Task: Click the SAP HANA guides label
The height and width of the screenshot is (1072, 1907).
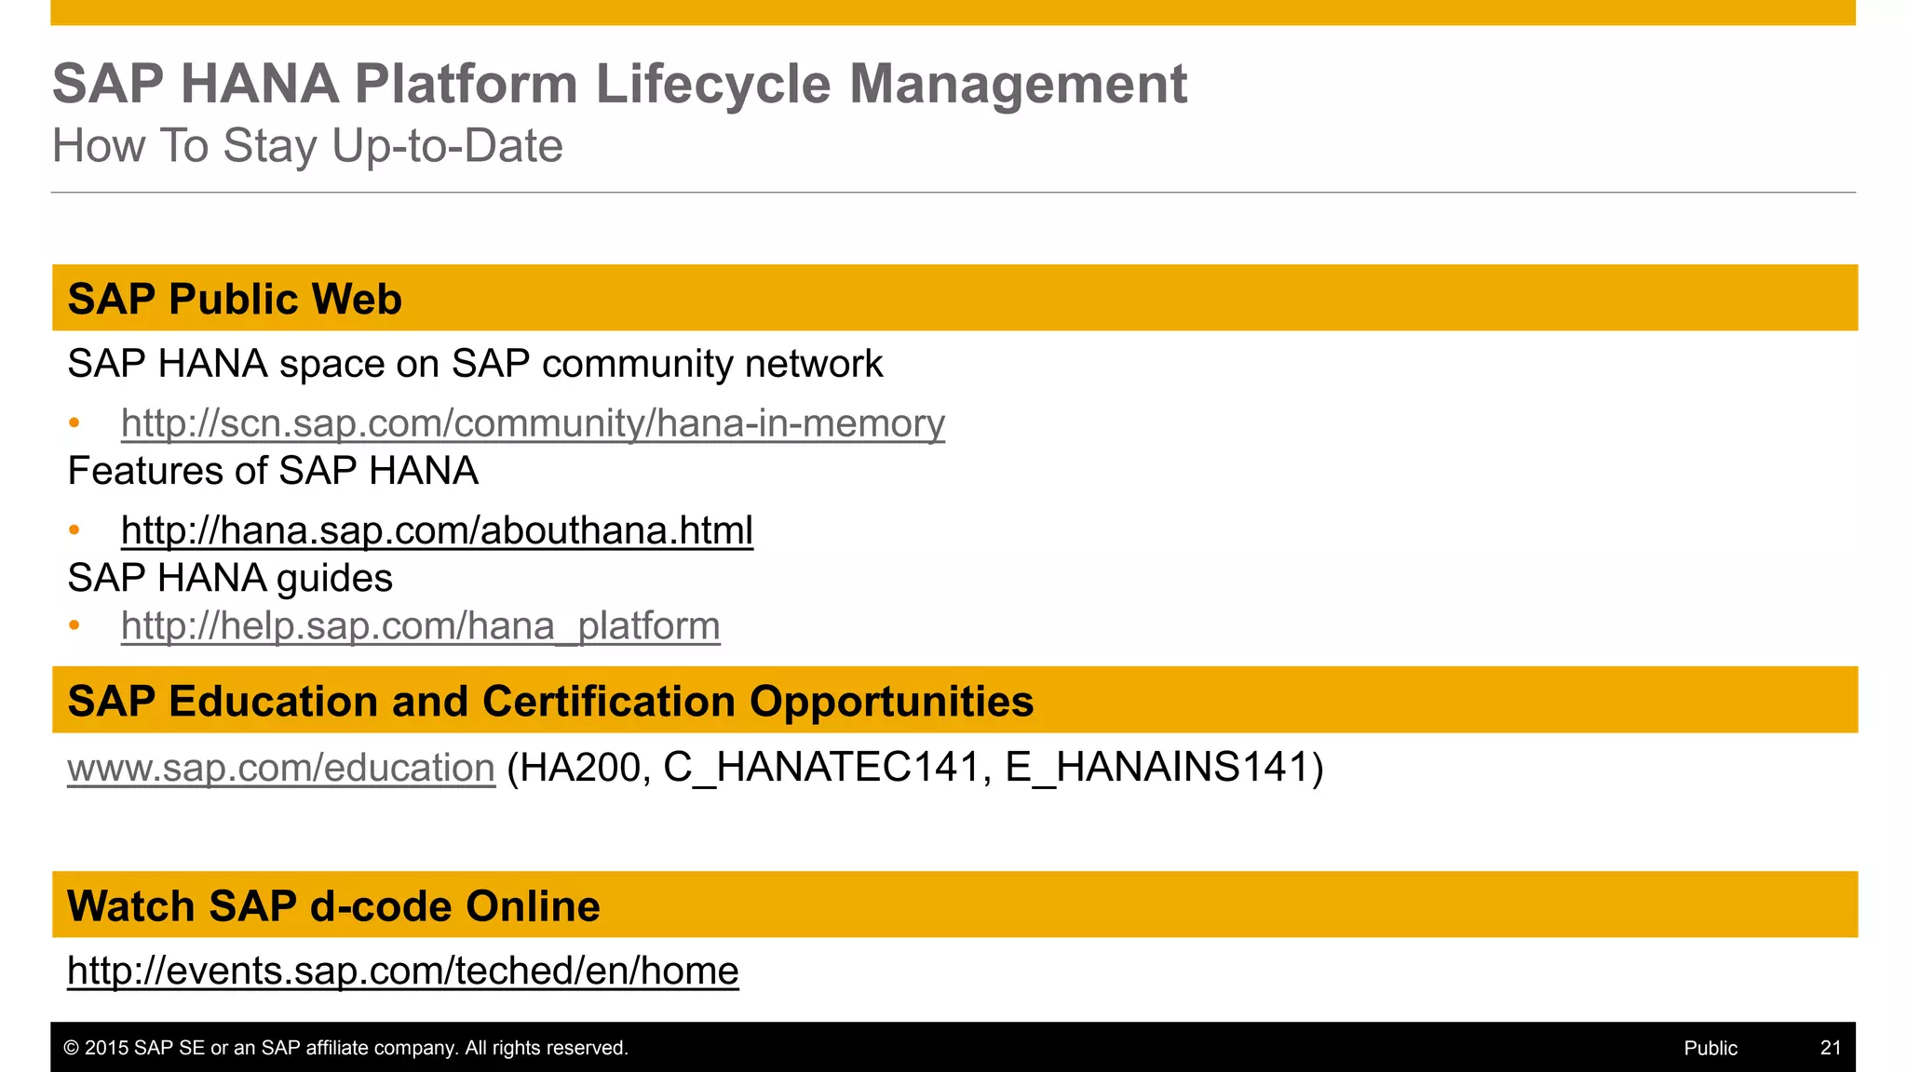Action: [230, 579]
